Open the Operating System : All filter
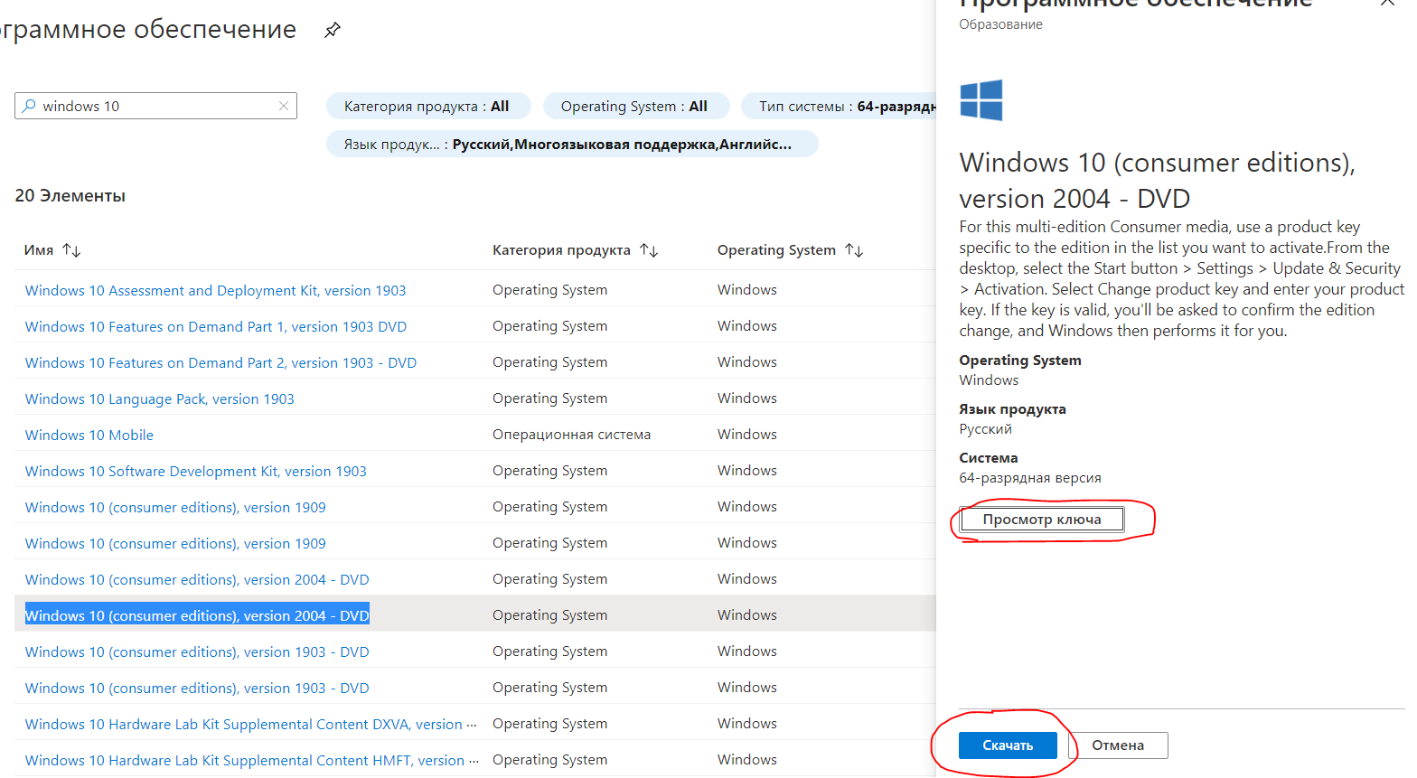The width and height of the screenshot is (1417, 778). (634, 106)
